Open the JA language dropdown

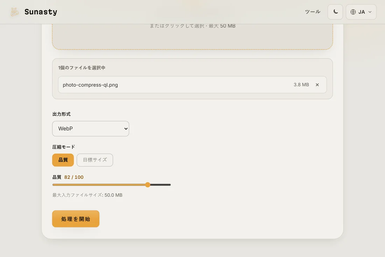[361, 12]
